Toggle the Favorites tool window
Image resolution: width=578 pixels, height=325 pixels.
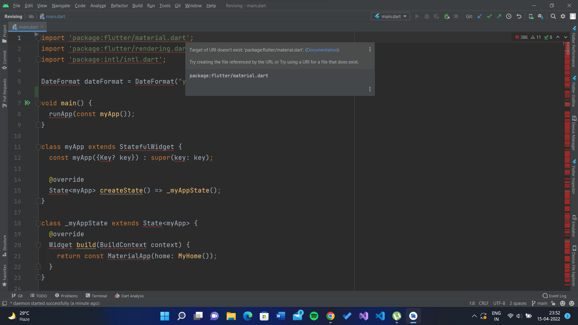coord(5,275)
